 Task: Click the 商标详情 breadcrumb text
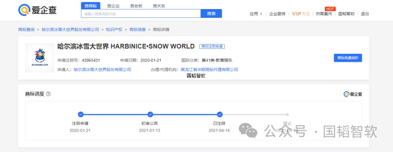pos(161,29)
